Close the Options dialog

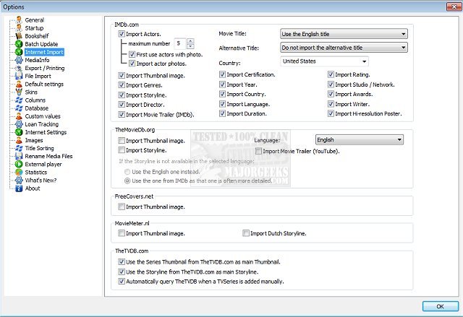pyautogui.click(x=454, y=6)
